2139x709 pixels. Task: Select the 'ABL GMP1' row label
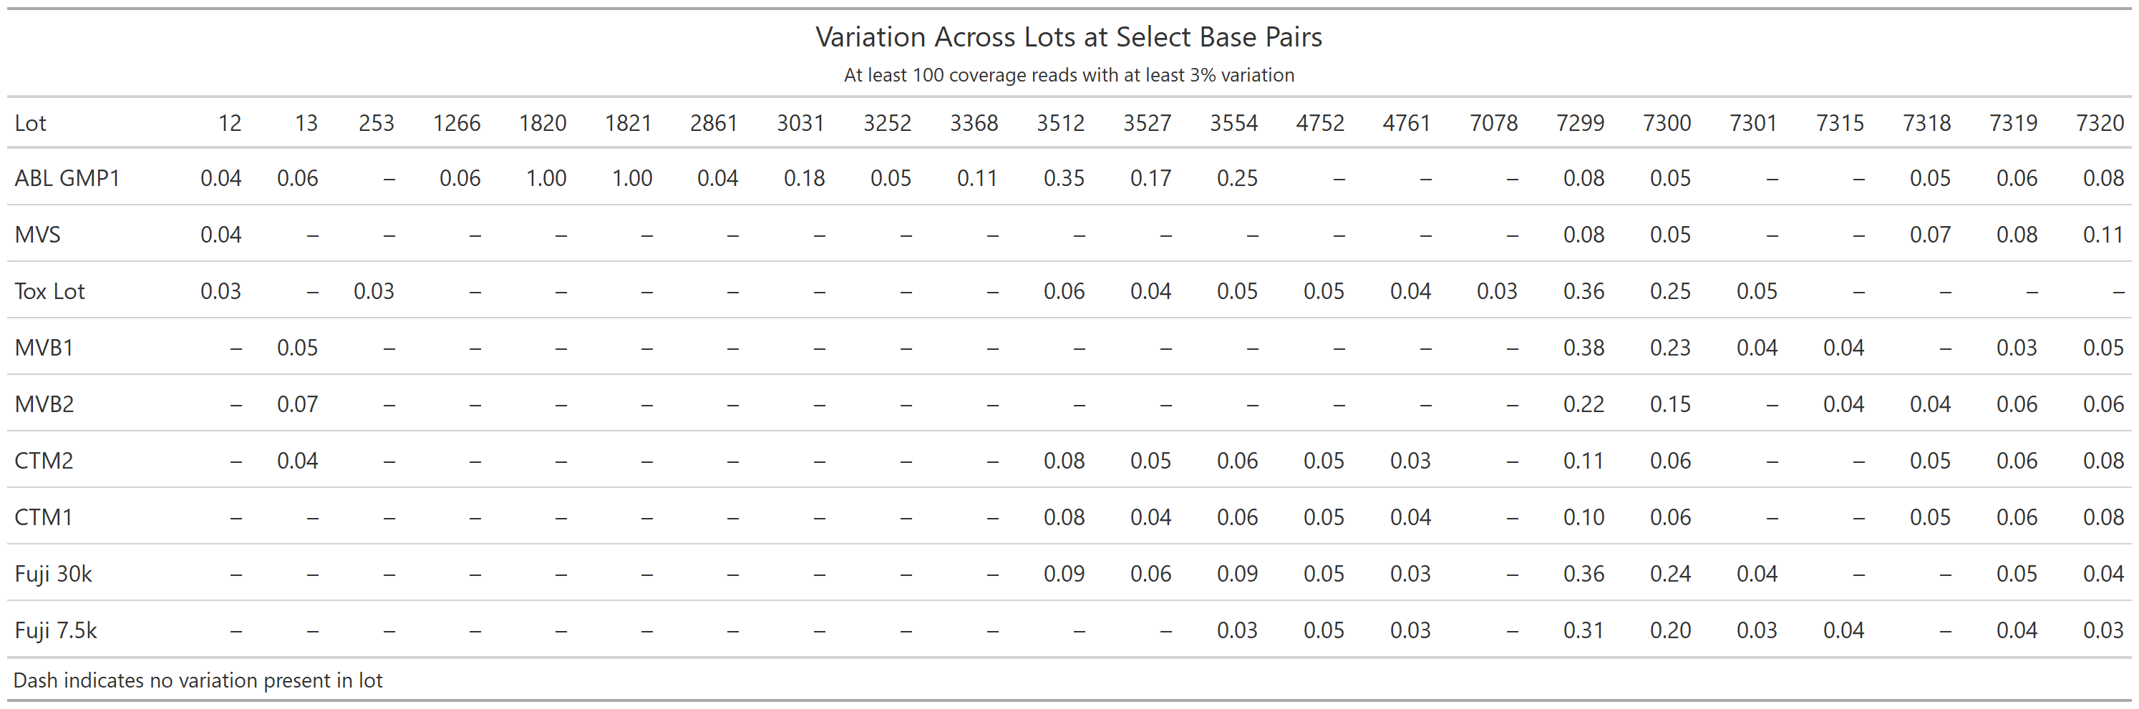[67, 177]
